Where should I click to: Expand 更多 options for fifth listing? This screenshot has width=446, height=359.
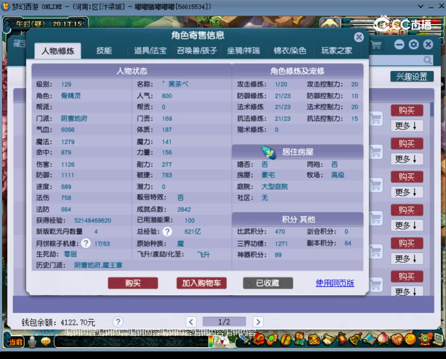406,258
